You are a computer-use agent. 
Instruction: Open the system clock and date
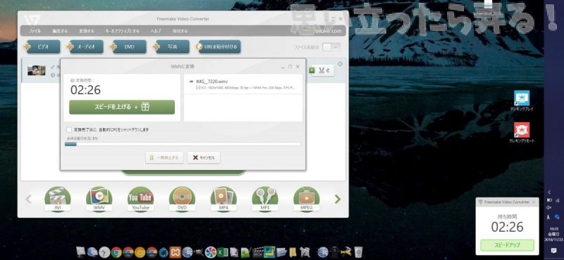553,234
